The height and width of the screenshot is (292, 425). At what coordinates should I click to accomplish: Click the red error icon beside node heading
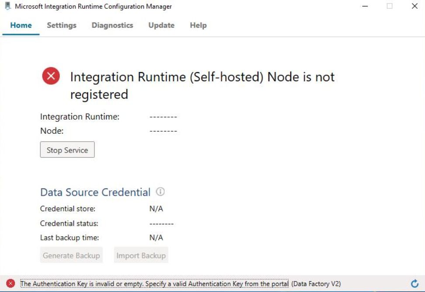51,76
